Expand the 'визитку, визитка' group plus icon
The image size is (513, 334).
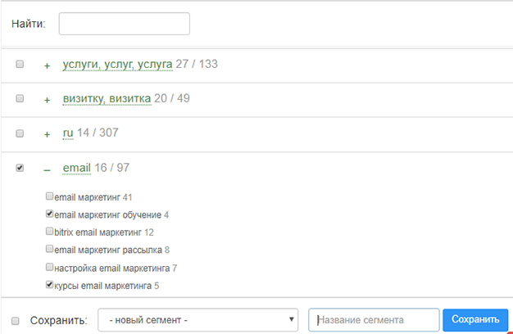pos(47,100)
